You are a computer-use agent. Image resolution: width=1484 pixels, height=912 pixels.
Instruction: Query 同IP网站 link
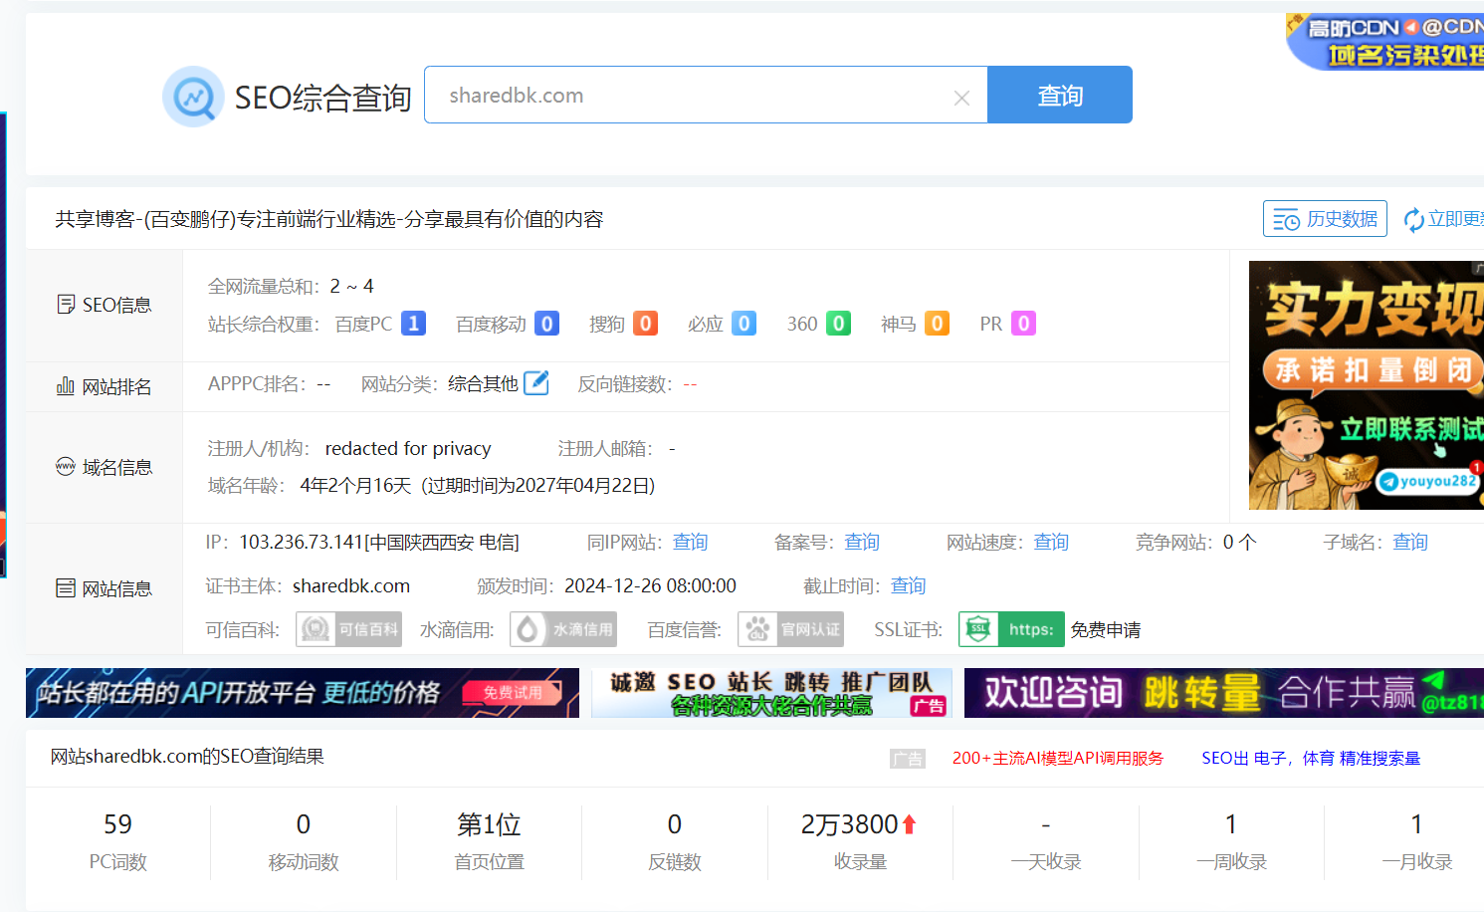pos(690,542)
